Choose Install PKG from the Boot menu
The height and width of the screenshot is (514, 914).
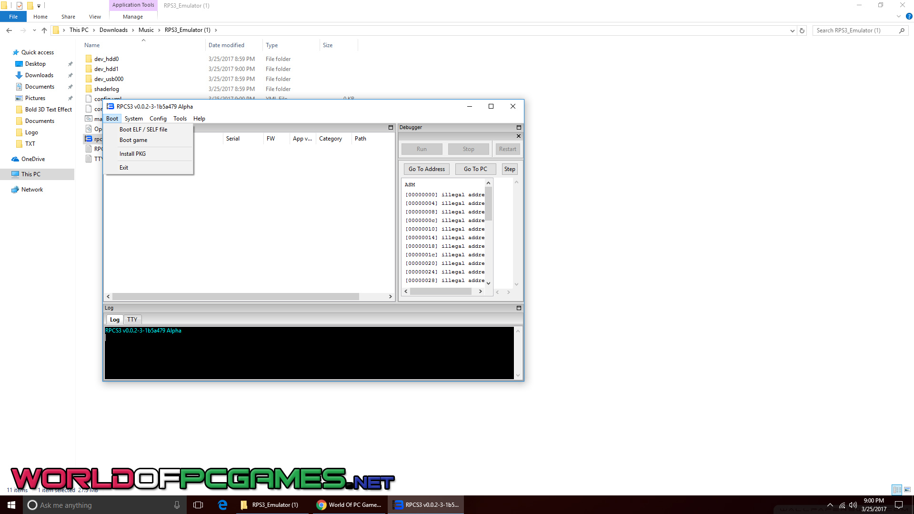[132, 154]
